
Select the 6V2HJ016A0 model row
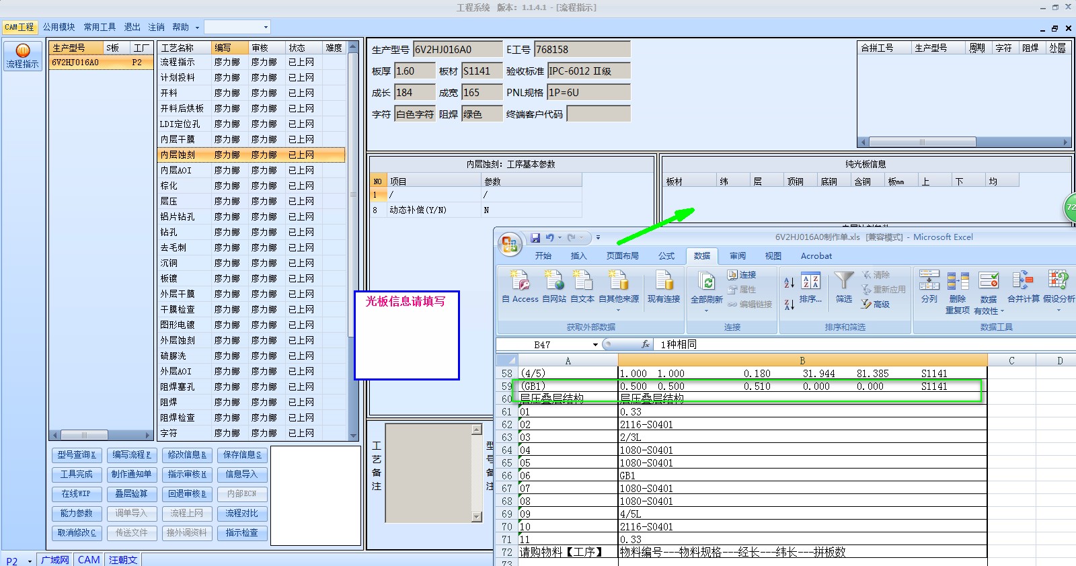pyautogui.click(x=101, y=63)
